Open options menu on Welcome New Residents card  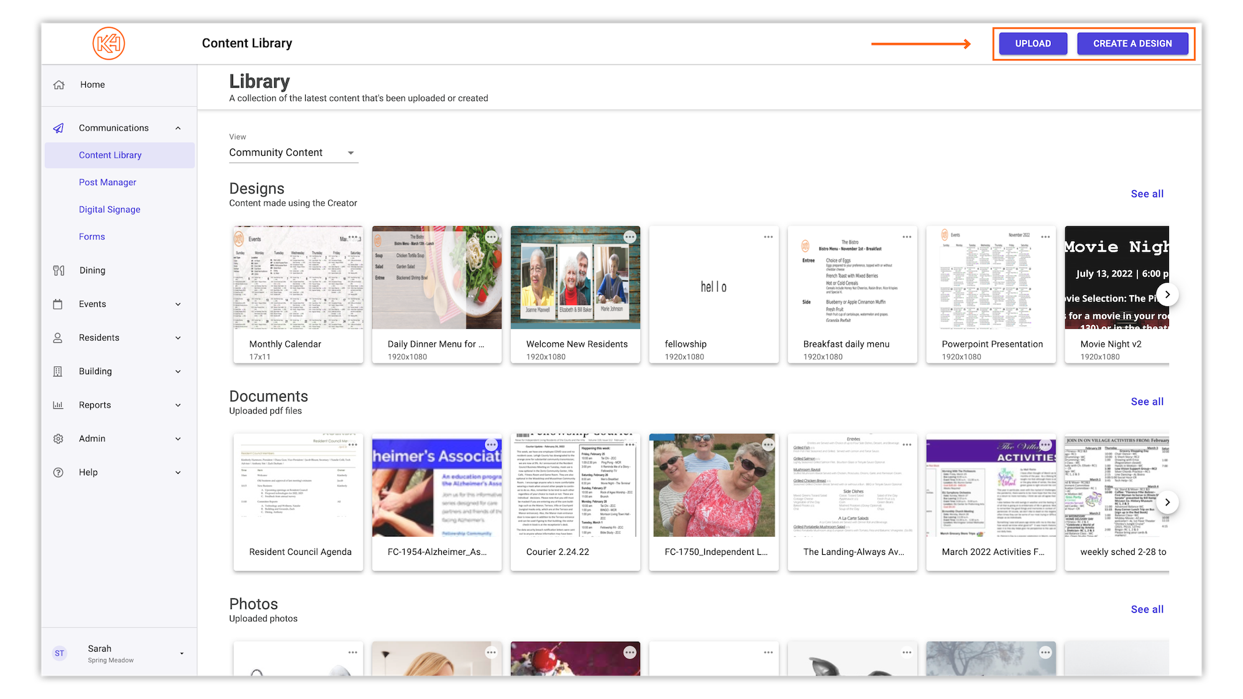click(630, 237)
